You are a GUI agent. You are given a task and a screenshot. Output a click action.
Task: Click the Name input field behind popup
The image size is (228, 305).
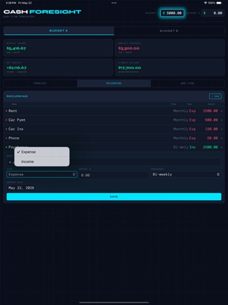point(114,162)
